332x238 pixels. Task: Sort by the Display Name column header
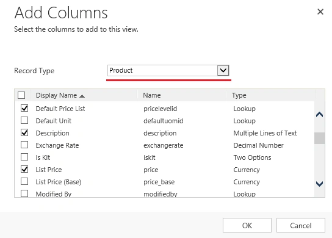pyautogui.click(x=56, y=95)
